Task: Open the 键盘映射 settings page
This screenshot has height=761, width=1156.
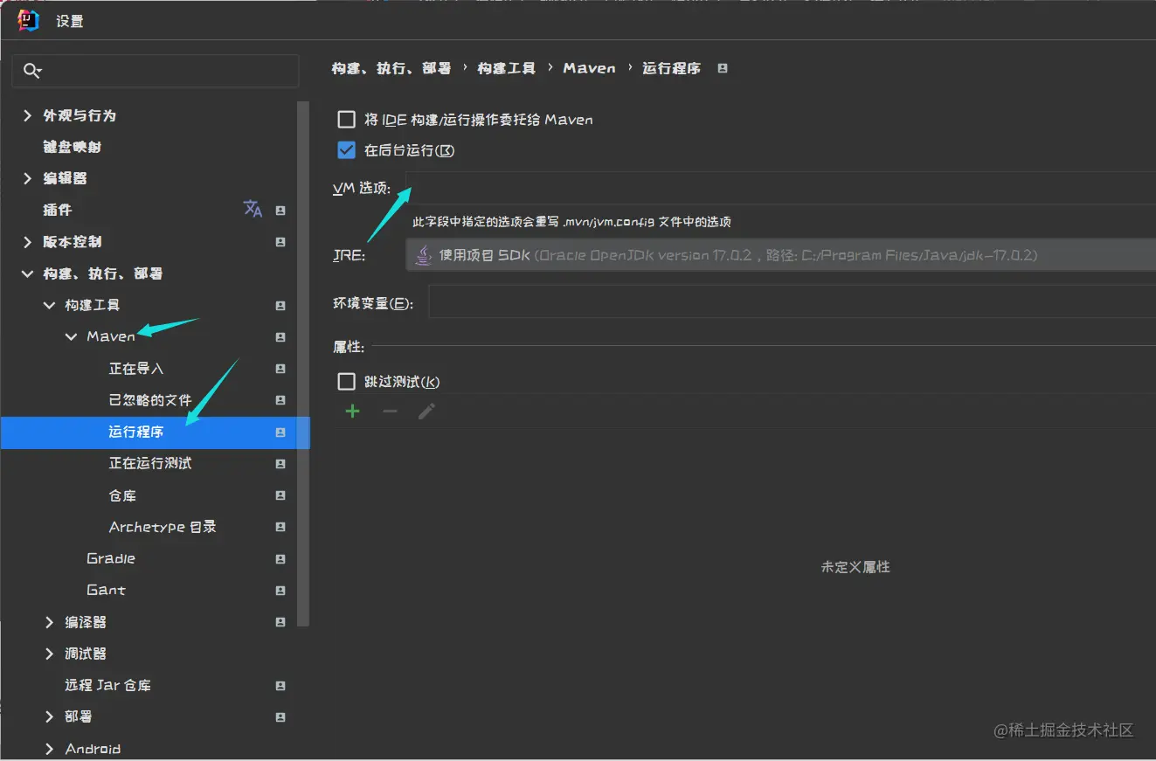Action: (x=73, y=147)
